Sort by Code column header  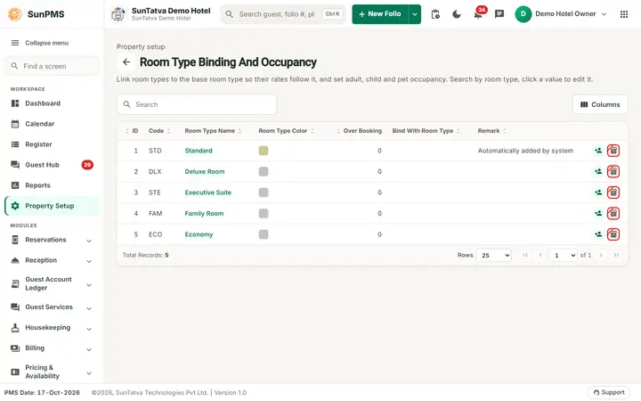(159, 131)
